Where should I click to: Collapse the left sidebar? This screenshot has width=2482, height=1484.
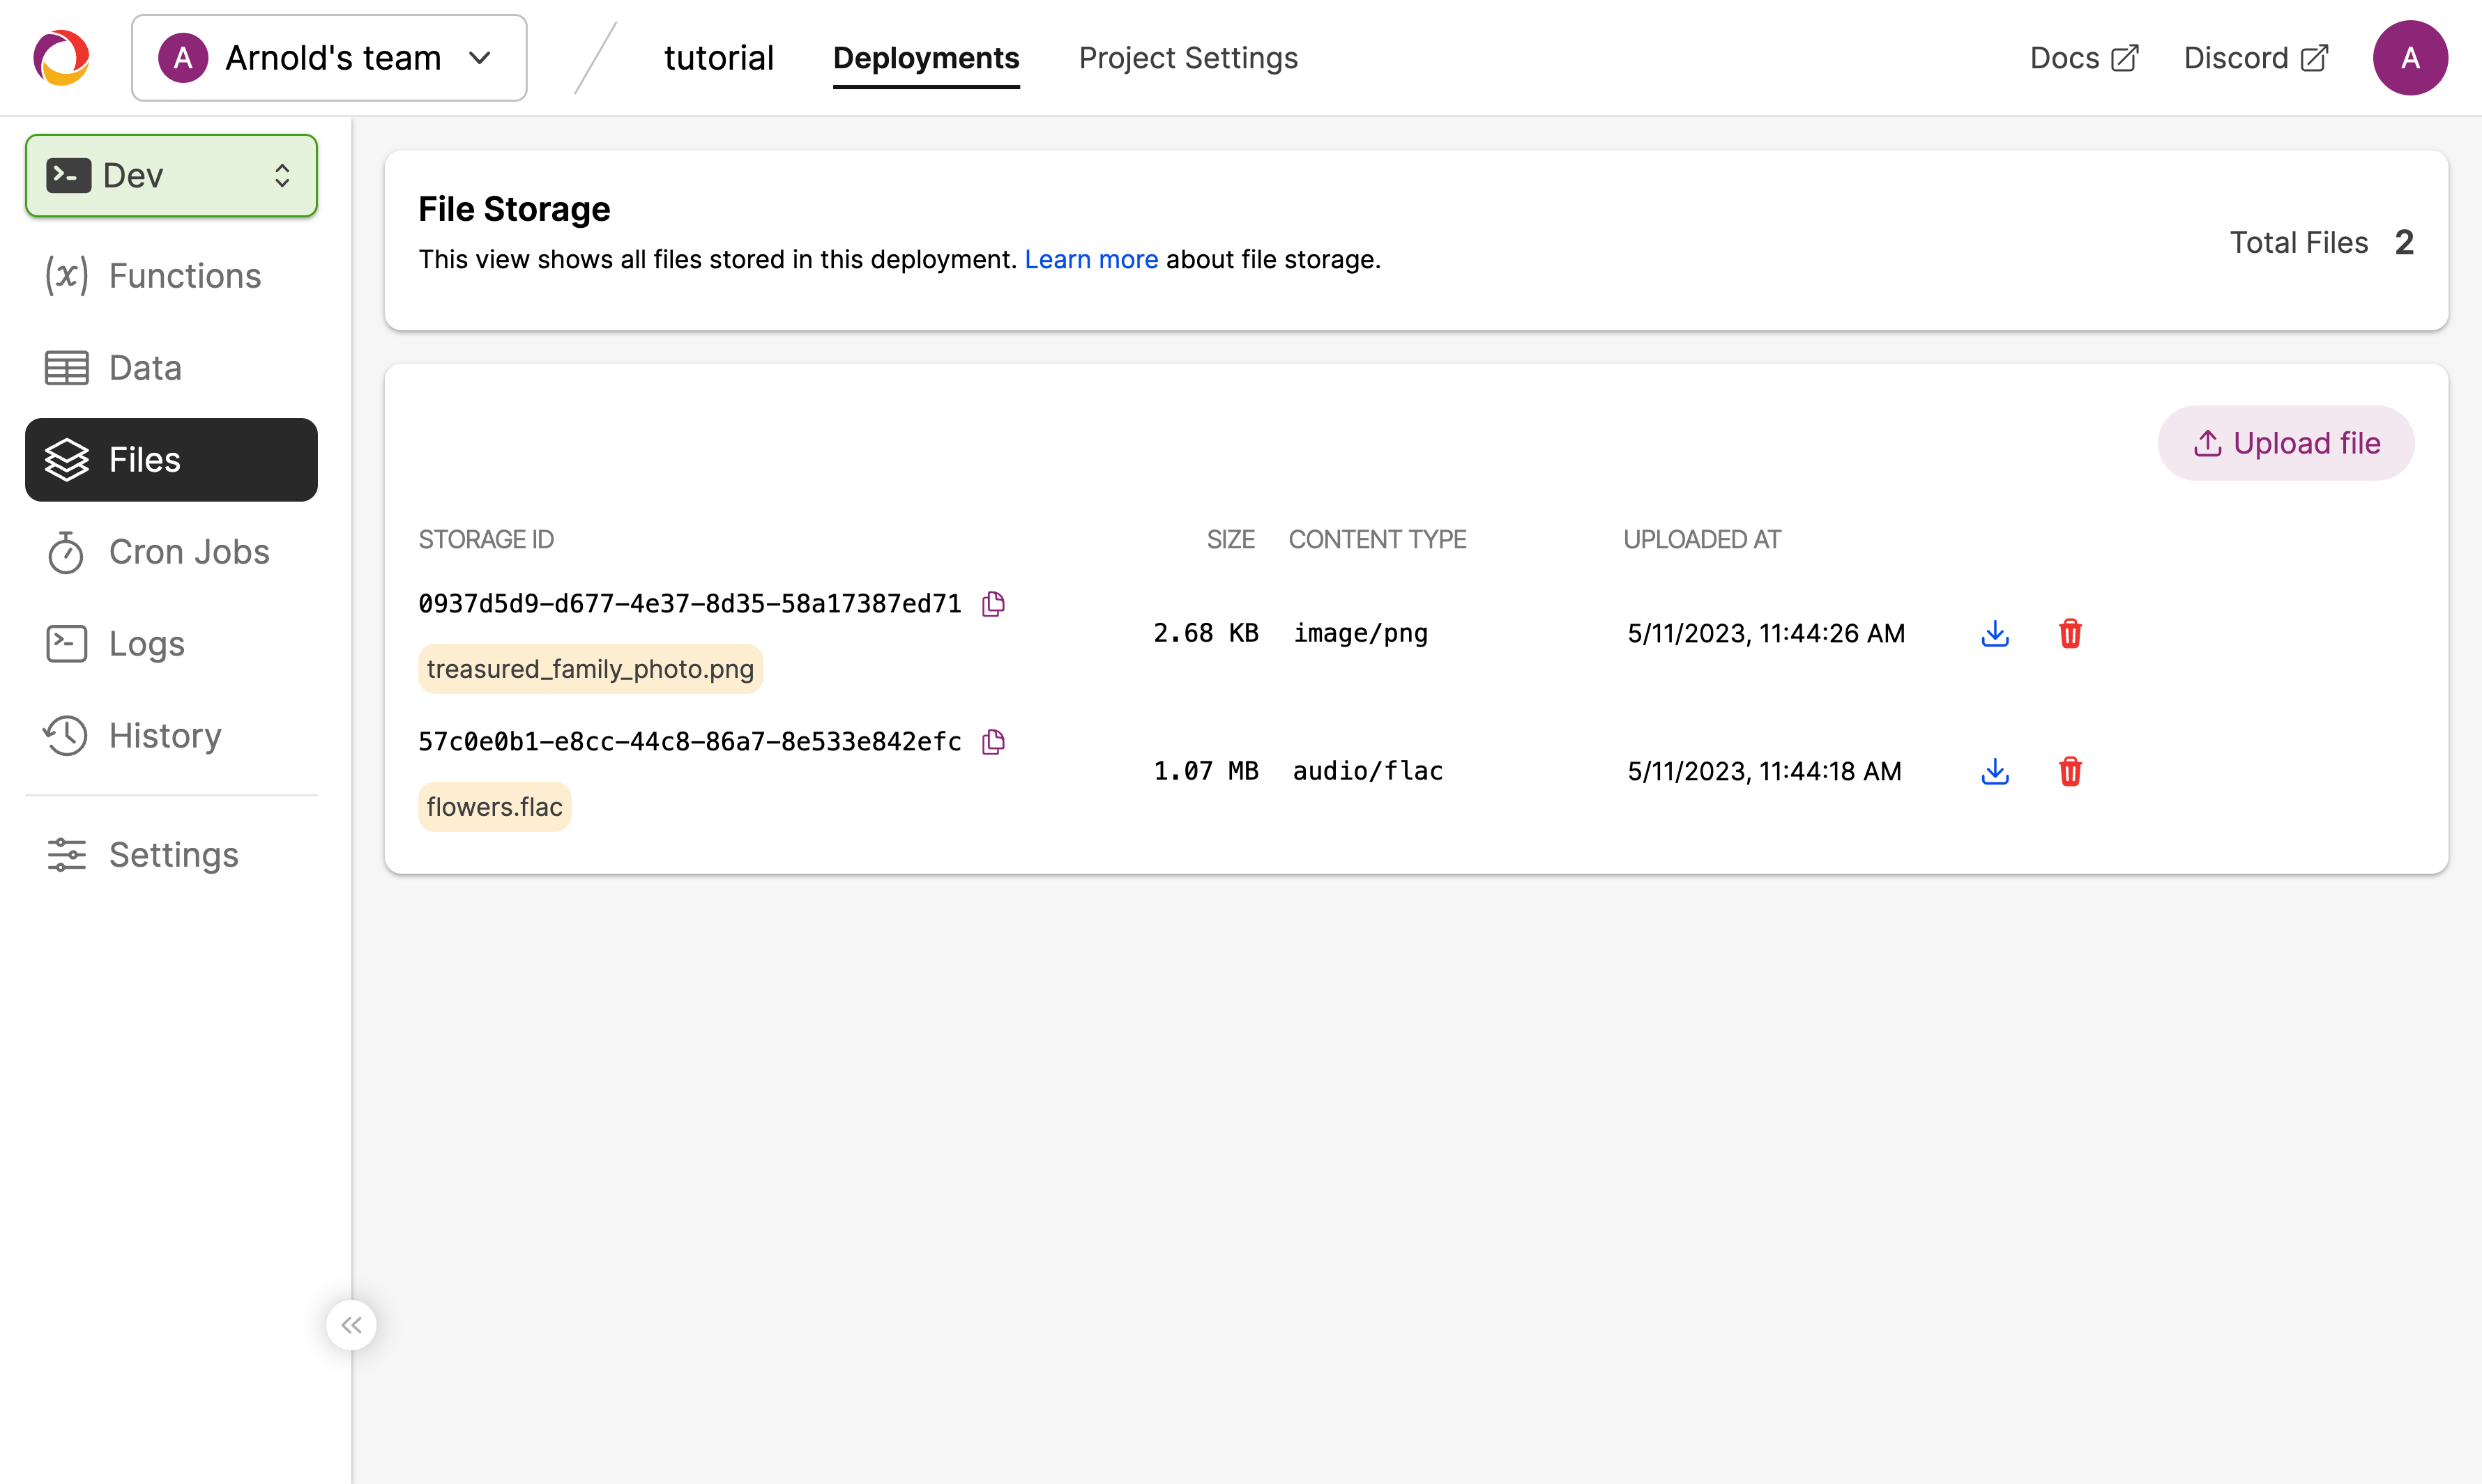click(x=351, y=1324)
